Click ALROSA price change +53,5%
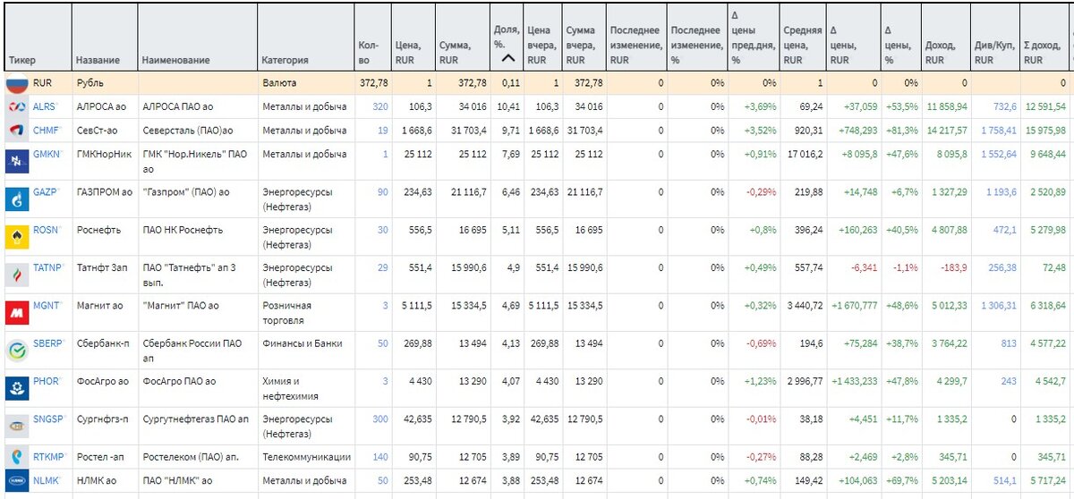Image resolution: width=1074 pixels, height=499 pixels. click(x=900, y=106)
